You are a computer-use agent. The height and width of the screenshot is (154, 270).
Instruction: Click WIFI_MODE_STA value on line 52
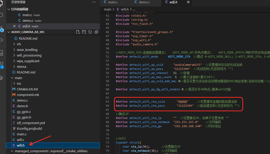[x=179, y=57]
